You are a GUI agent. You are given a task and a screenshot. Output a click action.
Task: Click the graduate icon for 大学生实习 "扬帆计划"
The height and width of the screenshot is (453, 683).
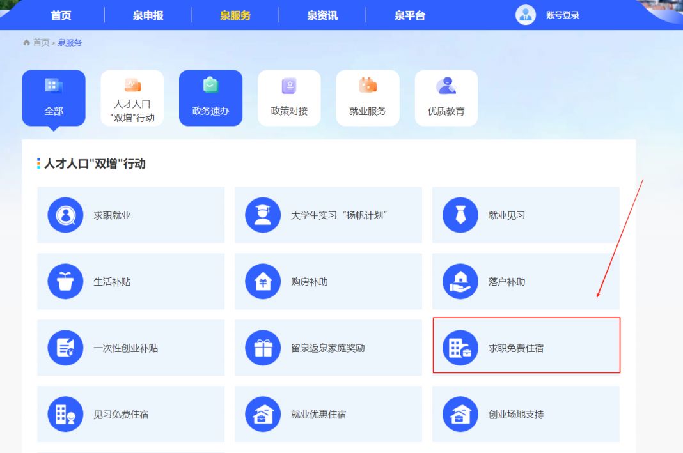point(263,215)
